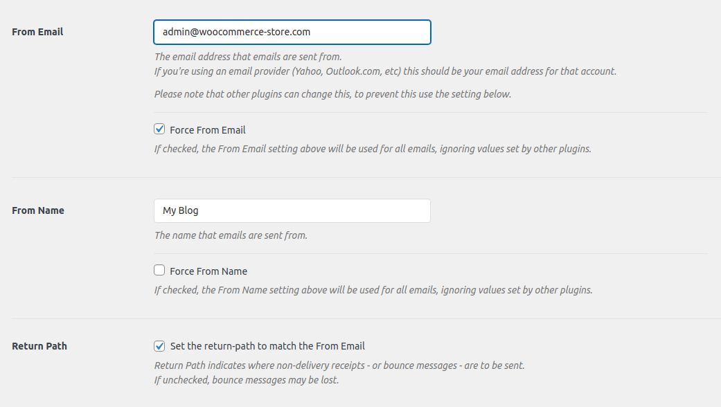
Task: Uncheck the return-path matching option
Action: point(159,345)
